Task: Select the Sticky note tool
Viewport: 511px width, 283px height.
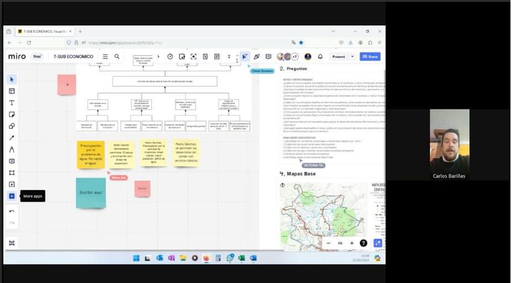Action: click(12, 114)
